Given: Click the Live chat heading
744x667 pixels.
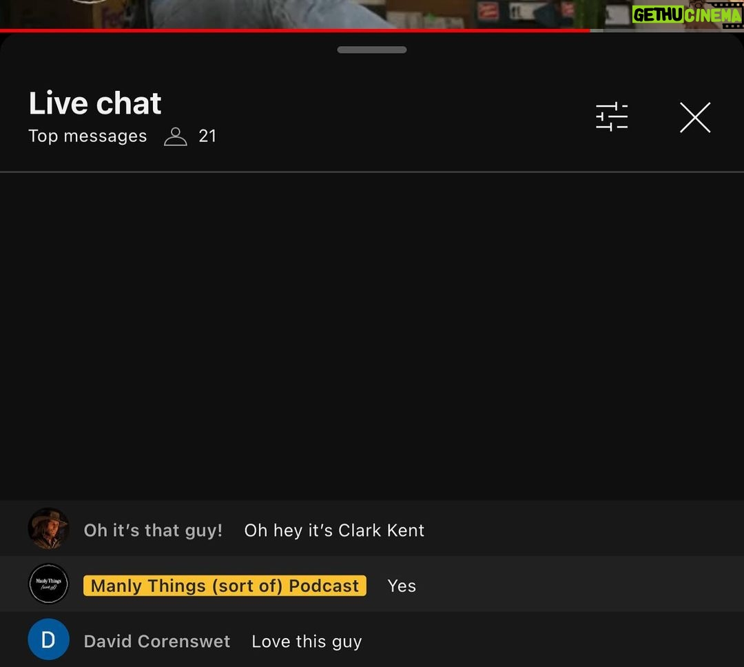Looking at the screenshot, I should 95,103.
